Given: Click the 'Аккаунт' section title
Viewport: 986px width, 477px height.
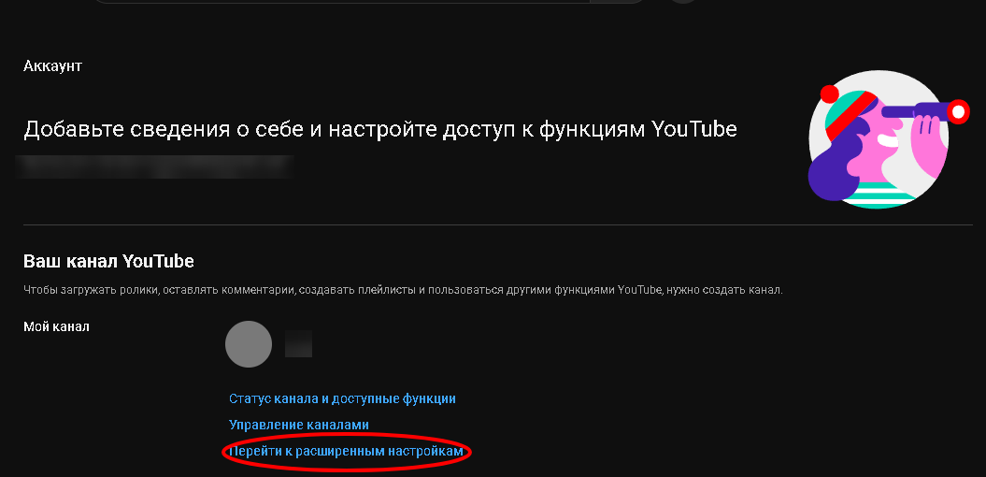Looking at the screenshot, I should coord(53,65).
